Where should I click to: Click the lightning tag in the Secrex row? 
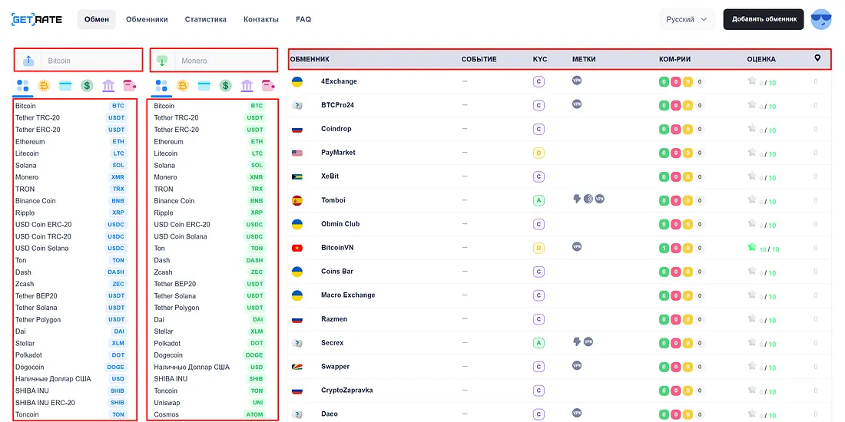[577, 341]
